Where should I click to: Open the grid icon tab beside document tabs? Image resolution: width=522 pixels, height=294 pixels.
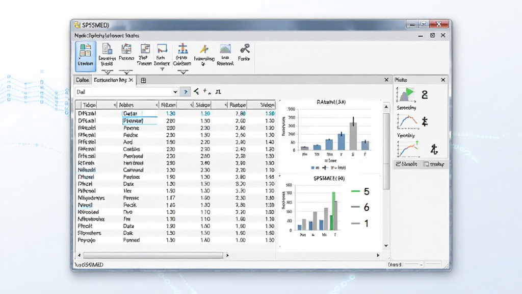tap(143, 80)
